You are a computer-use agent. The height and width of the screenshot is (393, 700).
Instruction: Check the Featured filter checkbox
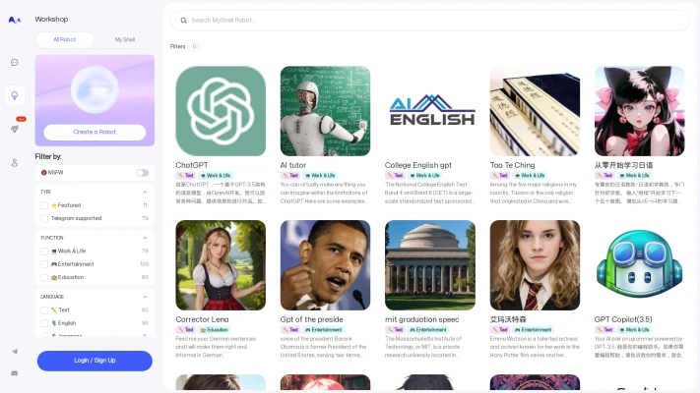pyautogui.click(x=44, y=205)
